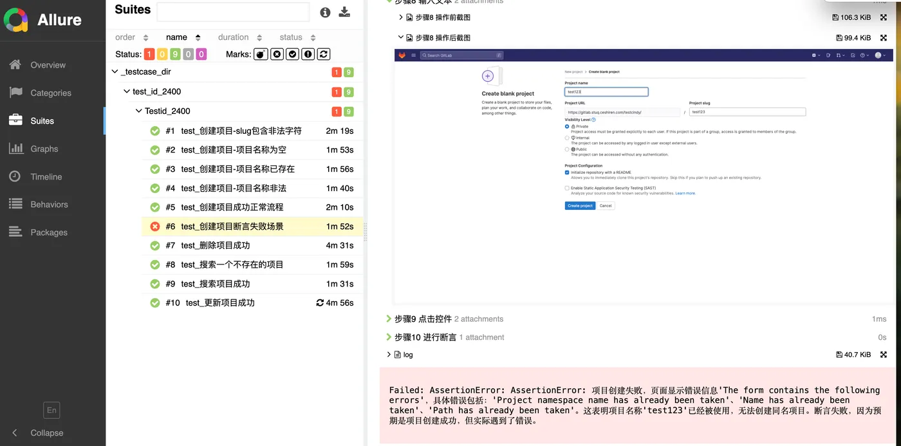Click the En language switcher

[x=51, y=410]
